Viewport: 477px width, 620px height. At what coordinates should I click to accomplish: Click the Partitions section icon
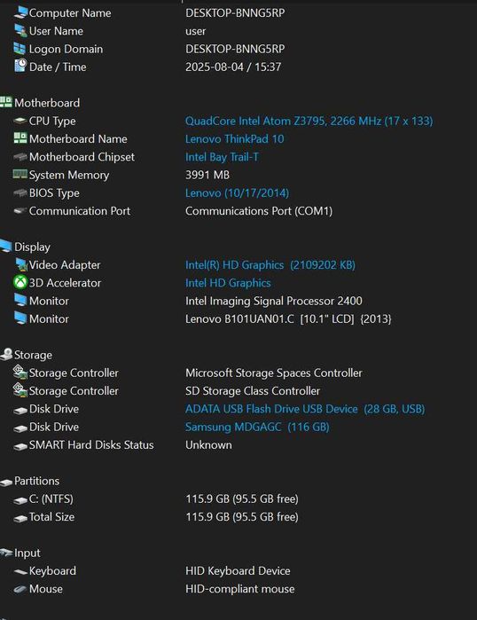[6, 483]
